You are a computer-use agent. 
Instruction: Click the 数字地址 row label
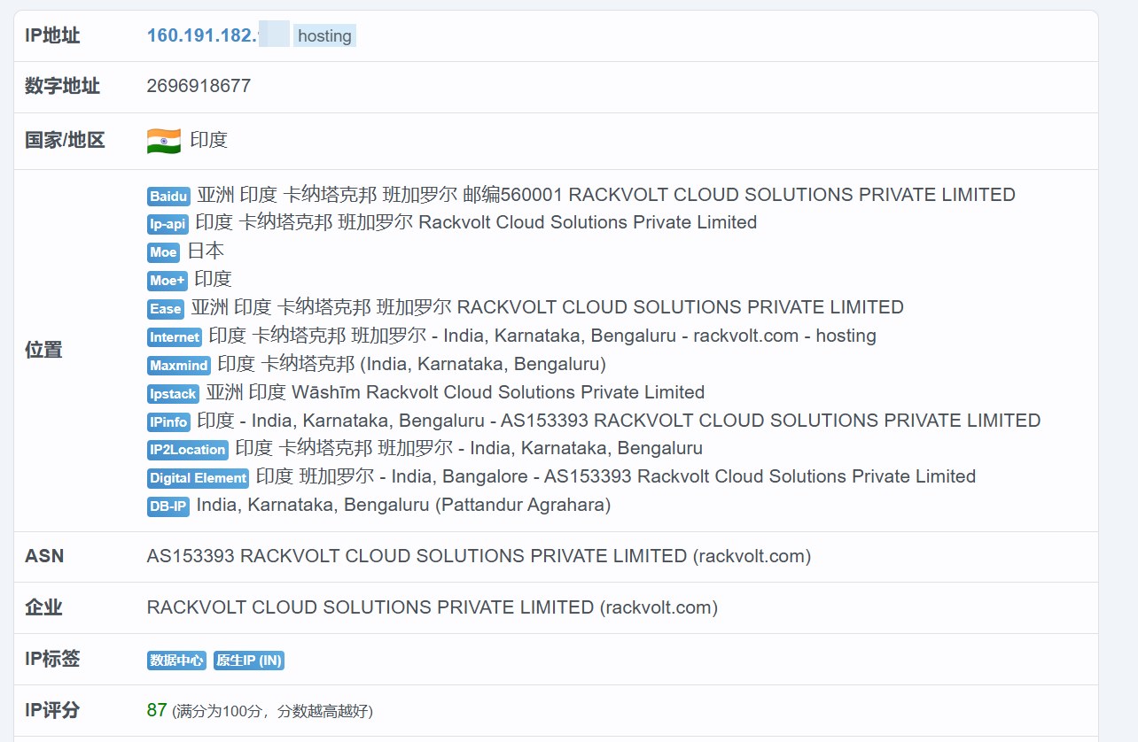62,86
